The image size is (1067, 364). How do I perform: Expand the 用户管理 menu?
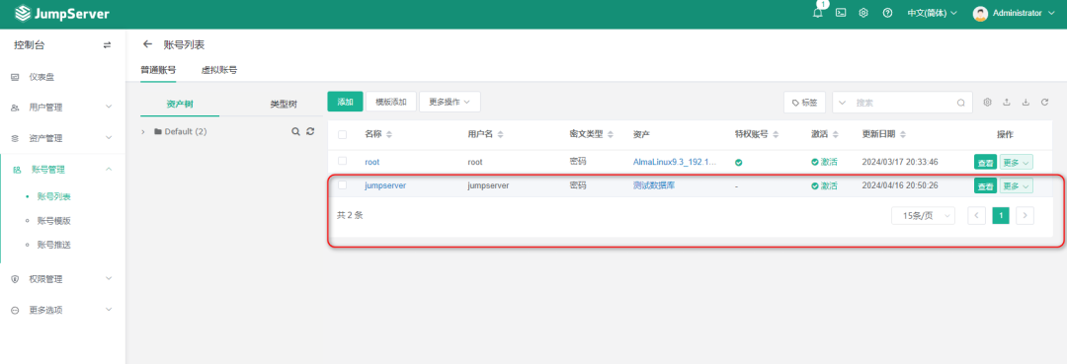pyautogui.click(x=62, y=108)
